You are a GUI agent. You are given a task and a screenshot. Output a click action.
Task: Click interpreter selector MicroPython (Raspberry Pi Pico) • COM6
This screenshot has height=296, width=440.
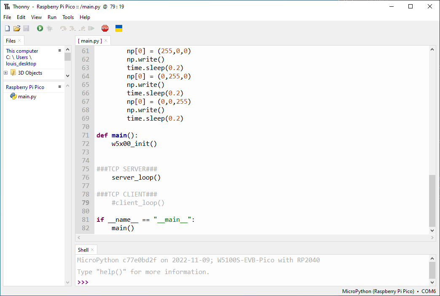(x=389, y=291)
